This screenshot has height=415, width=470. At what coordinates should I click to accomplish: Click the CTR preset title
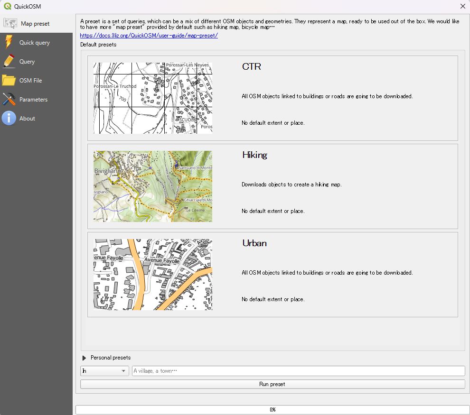(x=252, y=66)
